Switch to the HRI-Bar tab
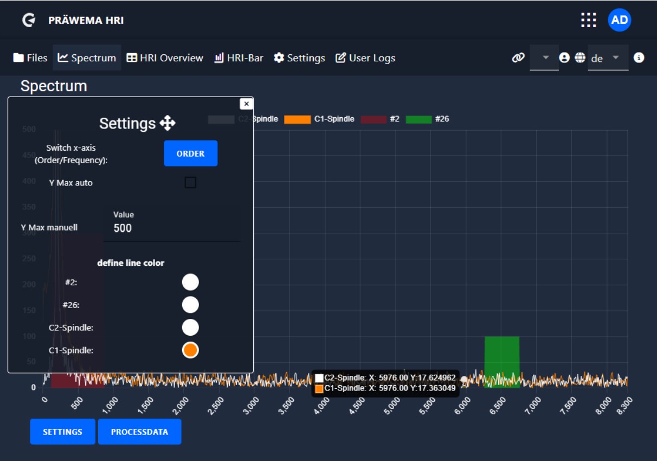 tap(239, 58)
